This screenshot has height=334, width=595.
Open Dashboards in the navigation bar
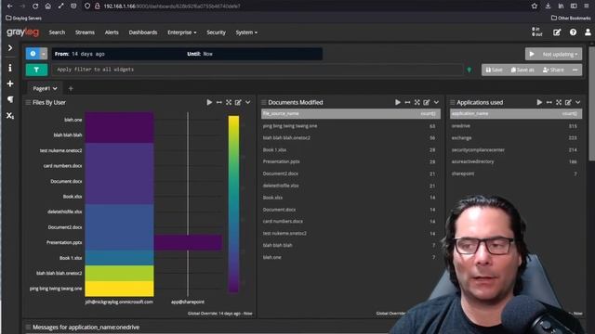(x=142, y=32)
